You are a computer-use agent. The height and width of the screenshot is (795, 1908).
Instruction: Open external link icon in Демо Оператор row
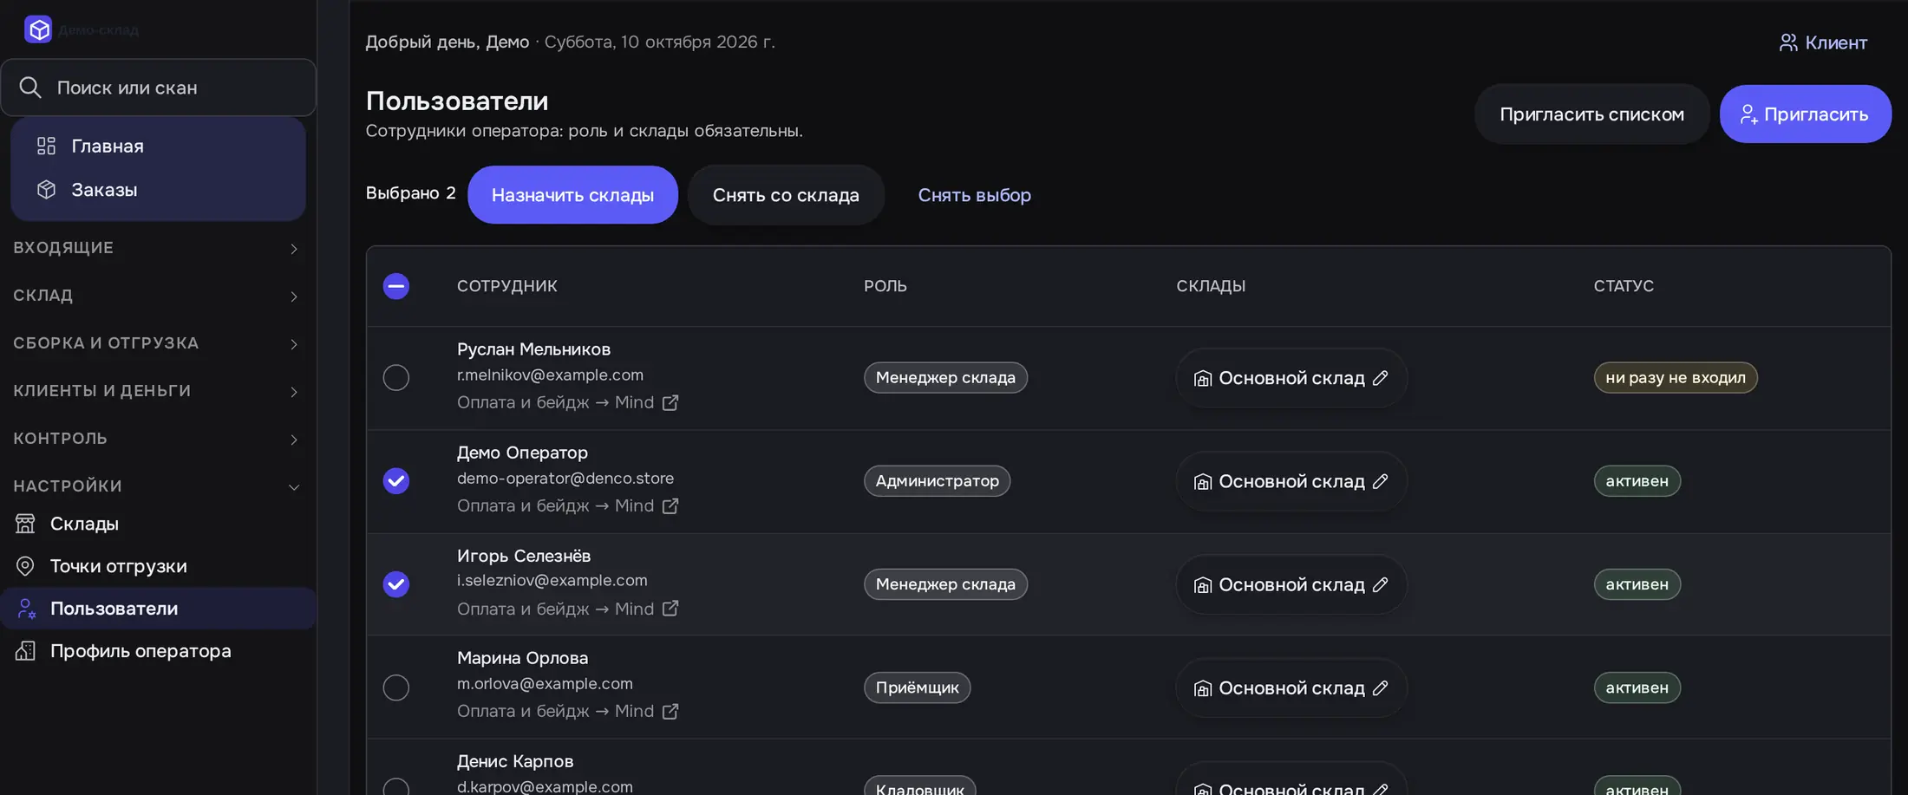(670, 505)
